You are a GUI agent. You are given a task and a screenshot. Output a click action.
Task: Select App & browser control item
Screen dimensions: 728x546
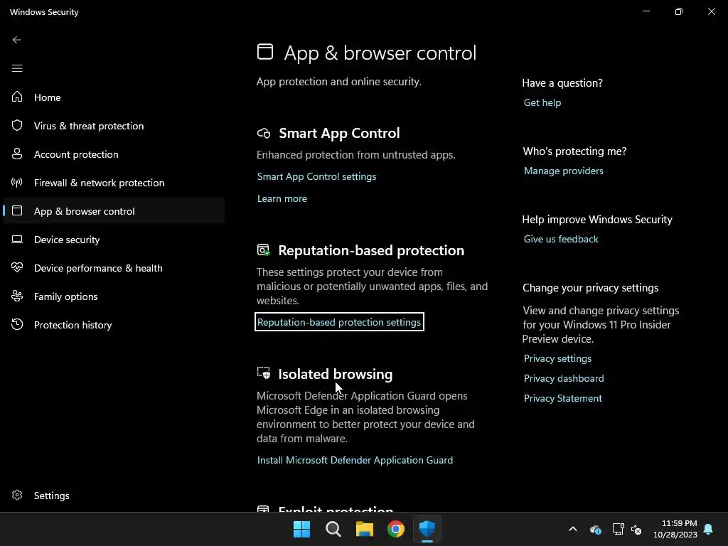pyautogui.click(x=114, y=210)
